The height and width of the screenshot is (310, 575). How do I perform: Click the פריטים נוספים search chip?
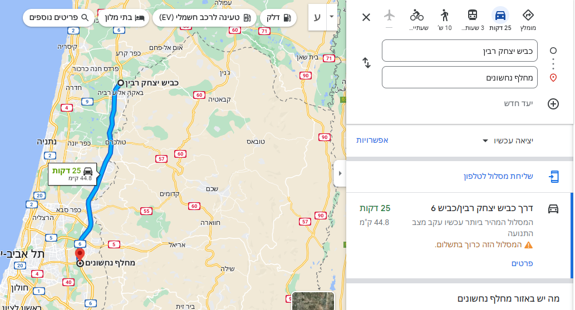coord(58,18)
